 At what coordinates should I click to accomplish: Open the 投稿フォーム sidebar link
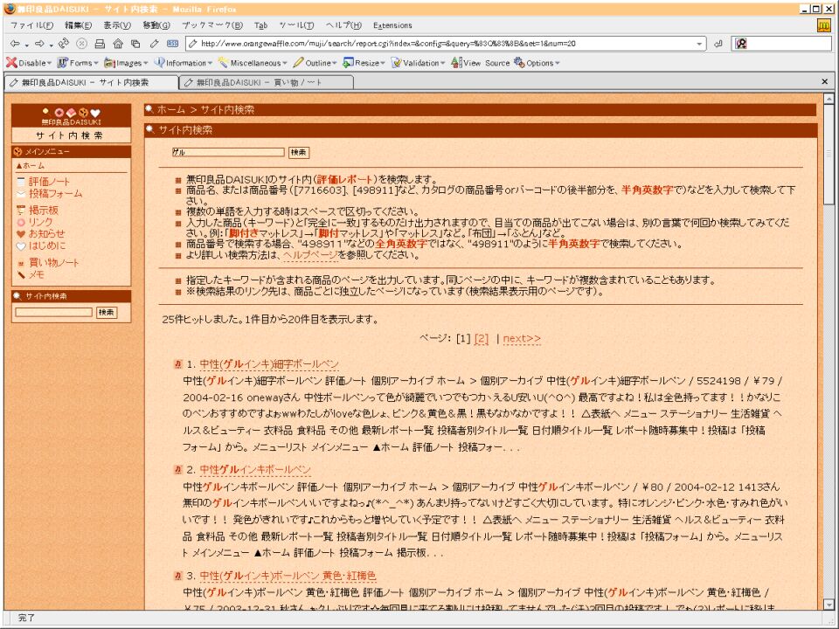click(55, 193)
